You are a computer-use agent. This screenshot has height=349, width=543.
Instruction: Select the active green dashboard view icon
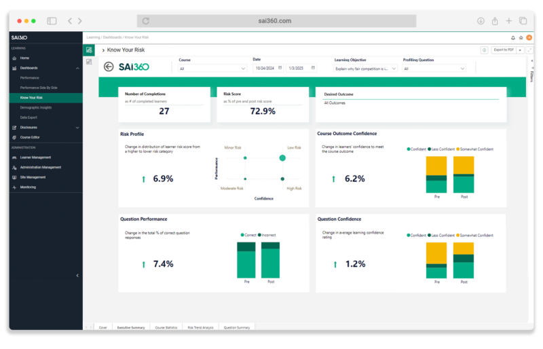tap(89, 50)
